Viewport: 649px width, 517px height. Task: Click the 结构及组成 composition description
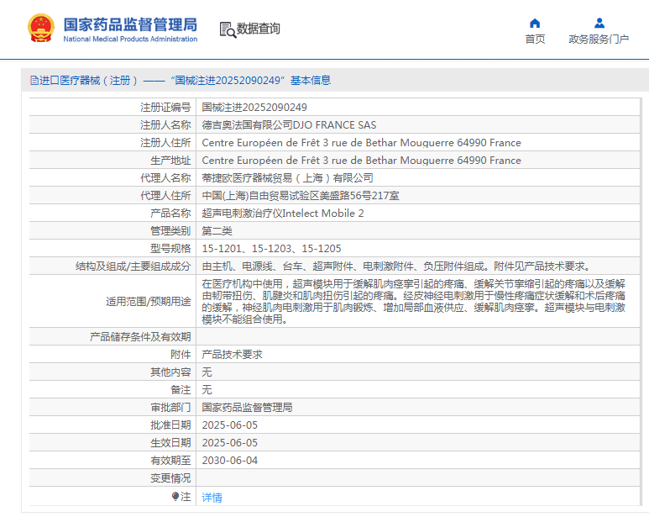[396, 266]
